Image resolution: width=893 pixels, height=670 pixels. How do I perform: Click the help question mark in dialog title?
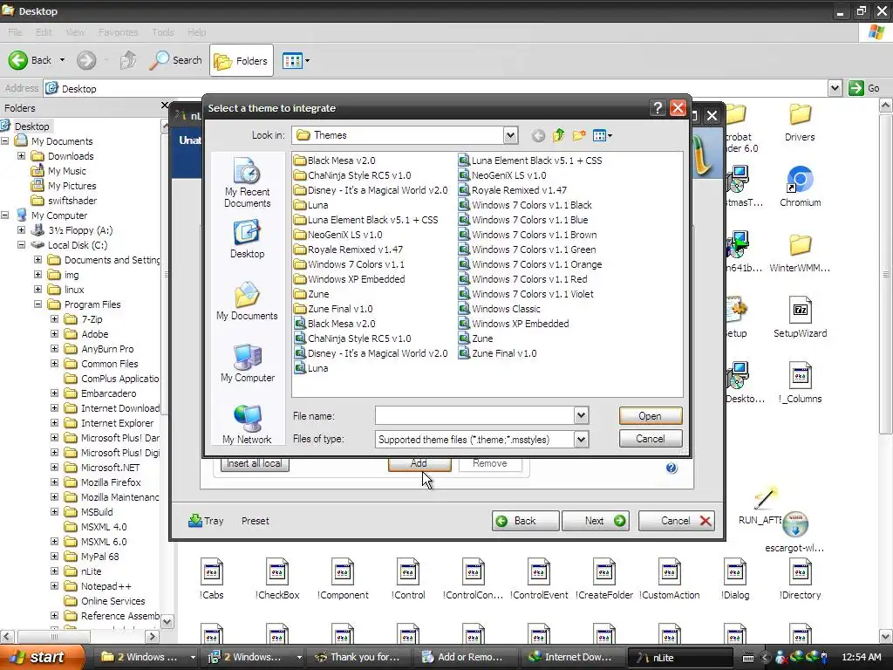658,107
